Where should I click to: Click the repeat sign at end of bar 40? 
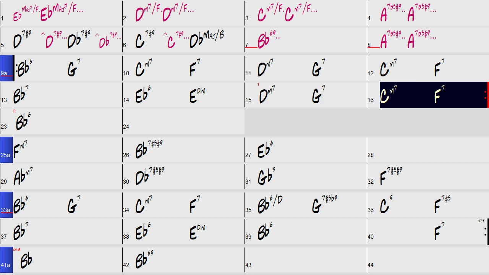click(x=486, y=231)
